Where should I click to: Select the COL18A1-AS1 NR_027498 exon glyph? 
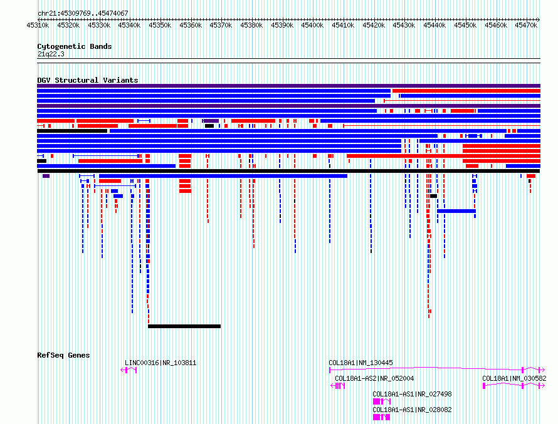[x=381, y=401]
